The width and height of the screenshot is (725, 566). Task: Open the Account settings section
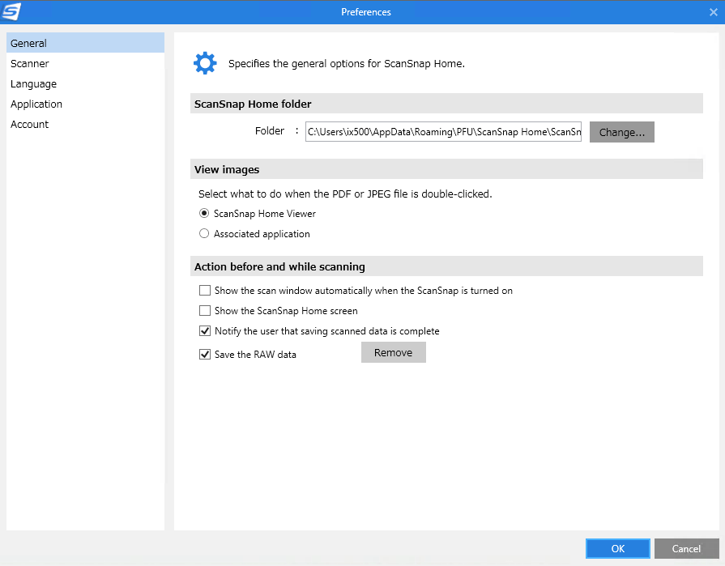[x=30, y=125]
